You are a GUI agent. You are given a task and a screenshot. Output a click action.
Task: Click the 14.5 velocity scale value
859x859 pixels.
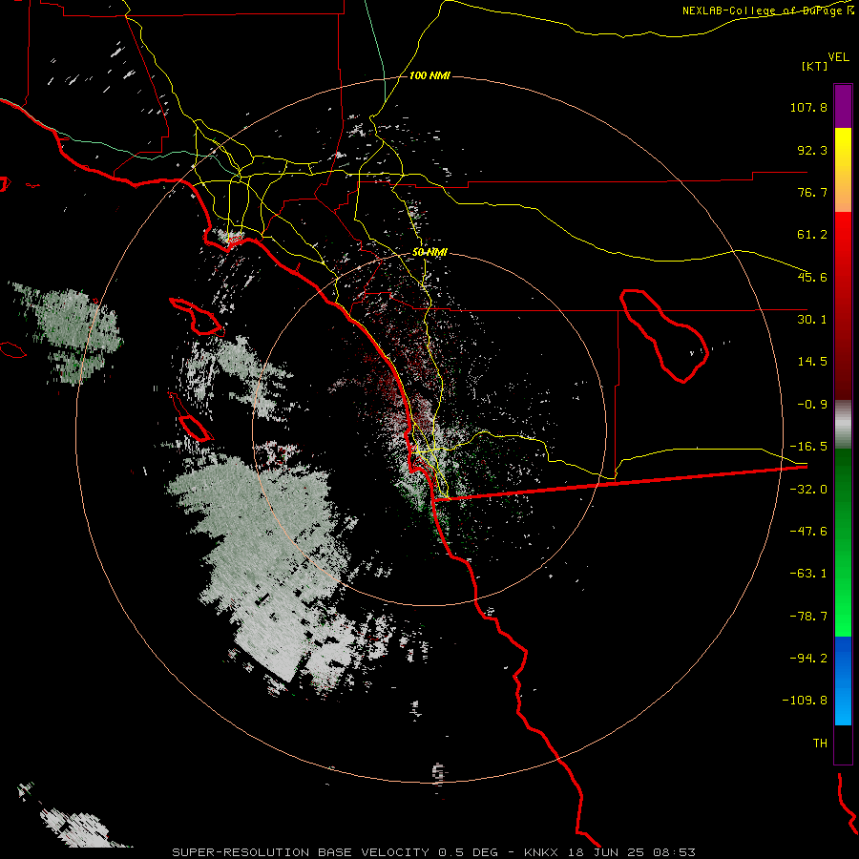coord(812,362)
